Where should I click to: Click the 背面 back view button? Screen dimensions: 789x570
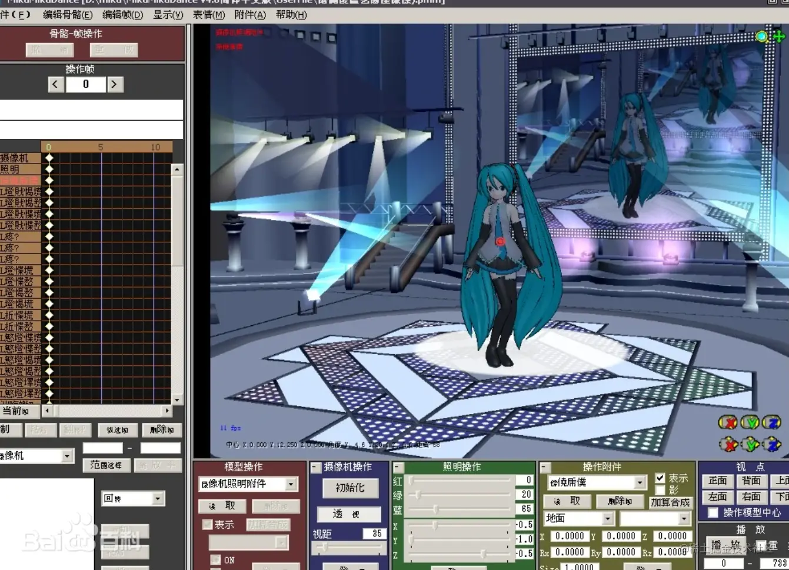(751, 481)
